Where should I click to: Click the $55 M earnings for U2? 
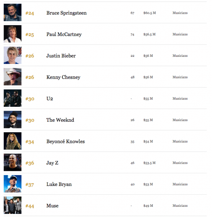click(x=148, y=98)
